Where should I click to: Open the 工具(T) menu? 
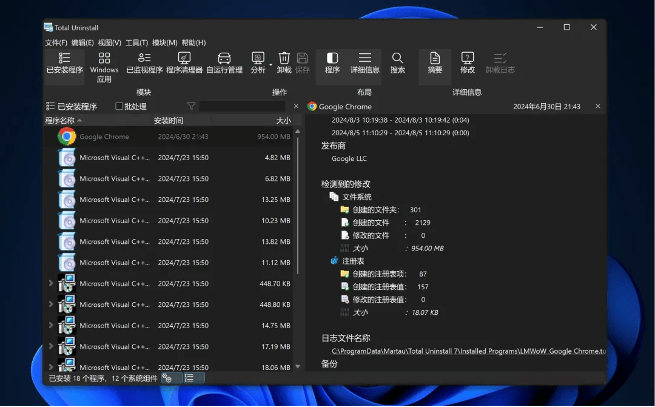pos(136,42)
